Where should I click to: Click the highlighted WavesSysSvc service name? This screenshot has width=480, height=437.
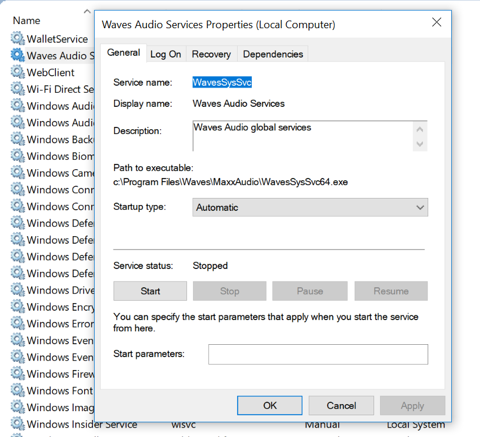point(222,82)
